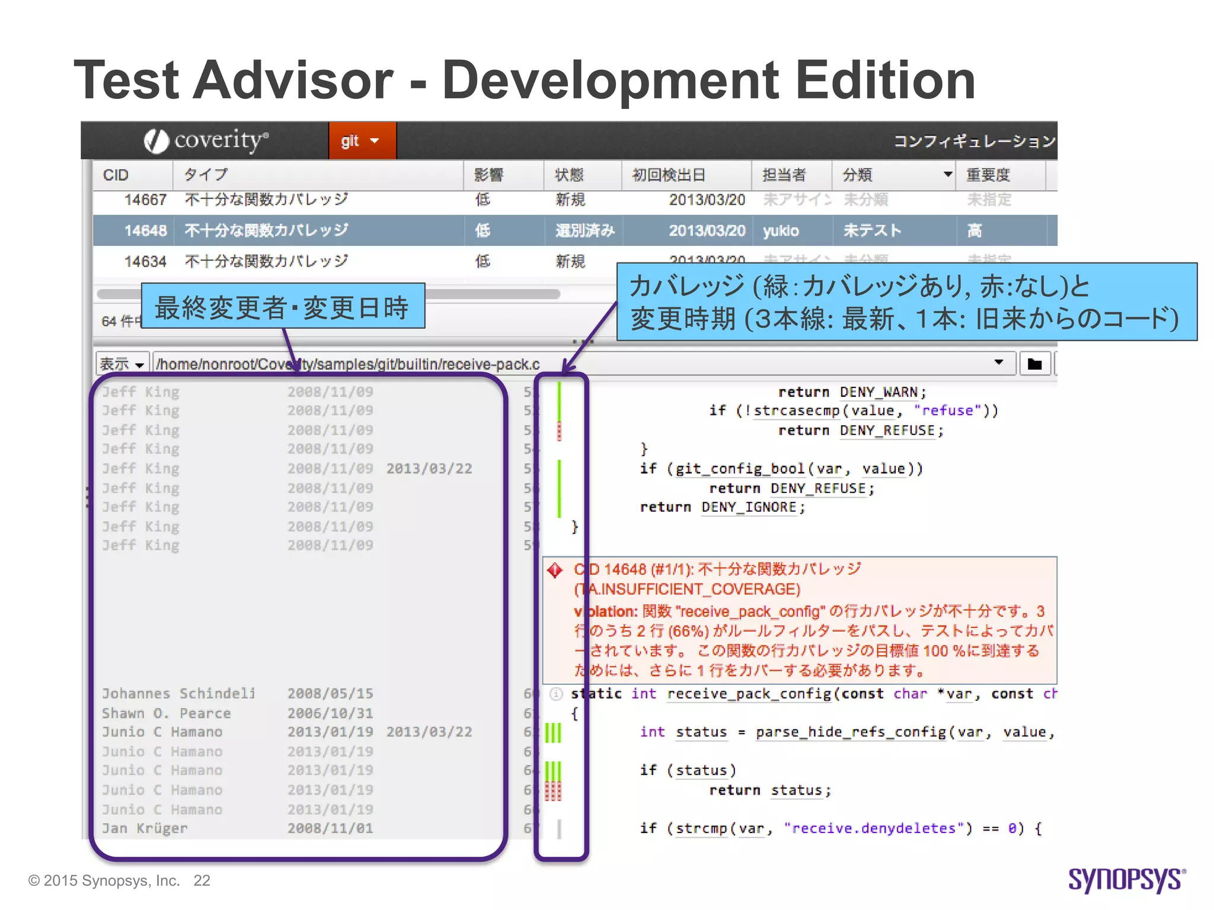Click '未アサイン' owner in row 14667
The image size is (1214, 910).
(x=797, y=200)
